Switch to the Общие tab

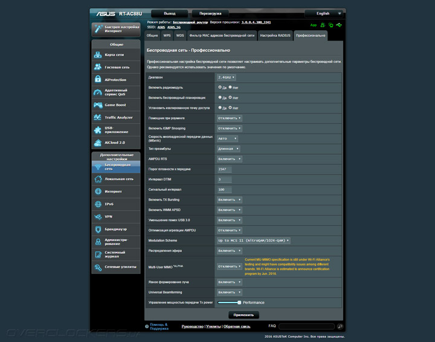click(x=152, y=36)
